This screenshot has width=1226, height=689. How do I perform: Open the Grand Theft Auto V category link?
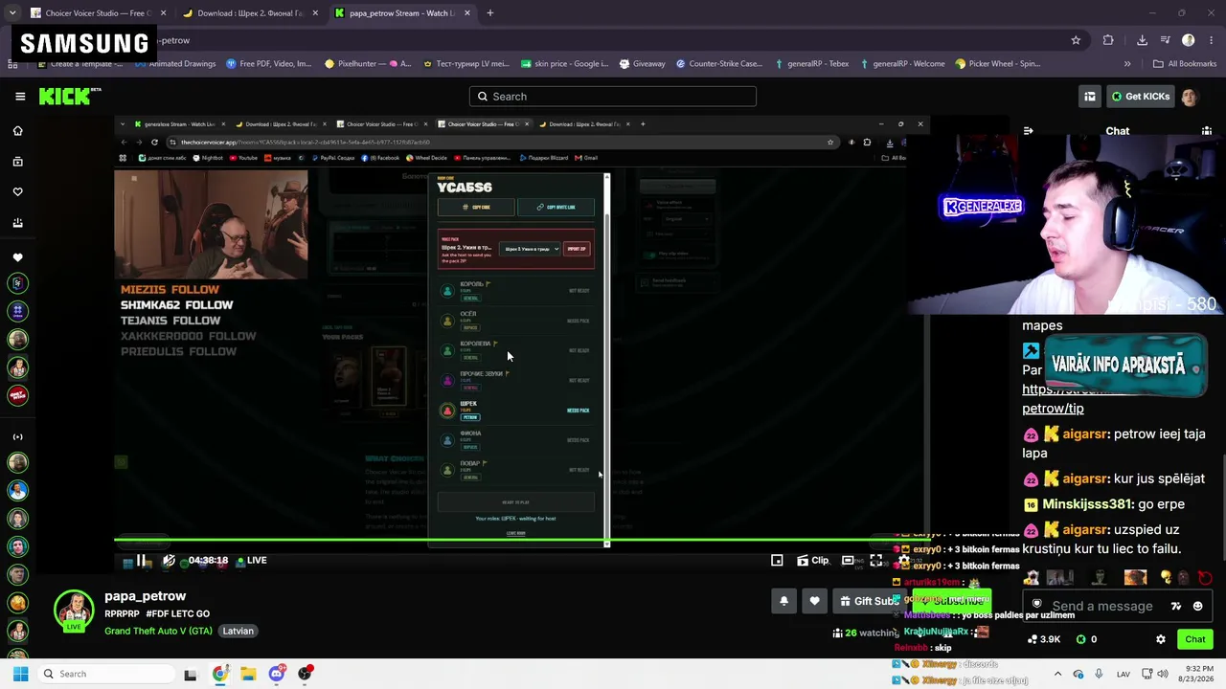(x=159, y=632)
